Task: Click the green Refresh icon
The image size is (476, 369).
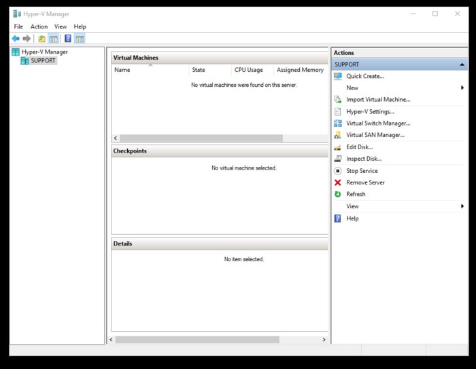Action: click(337, 194)
